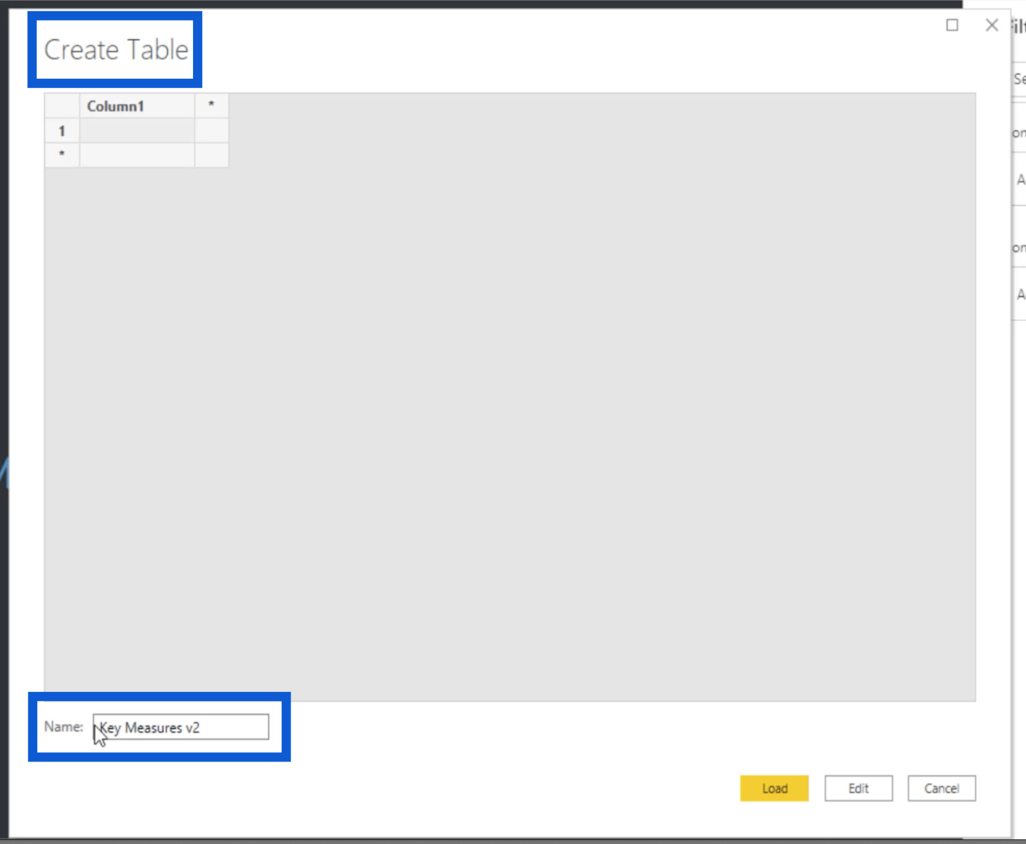Select the row 1 header
1026x844 pixels.
62,131
